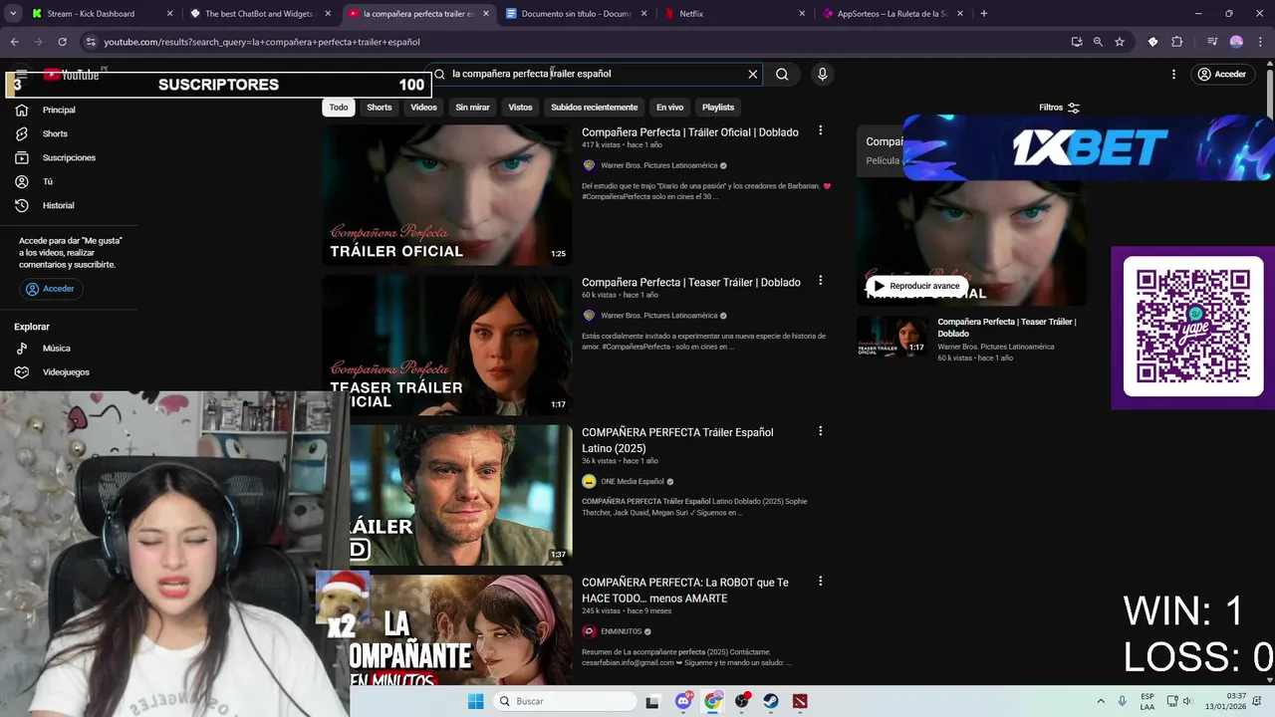Select the Playlists filter chip
This screenshot has height=717, width=1275.
click(718, 108)
